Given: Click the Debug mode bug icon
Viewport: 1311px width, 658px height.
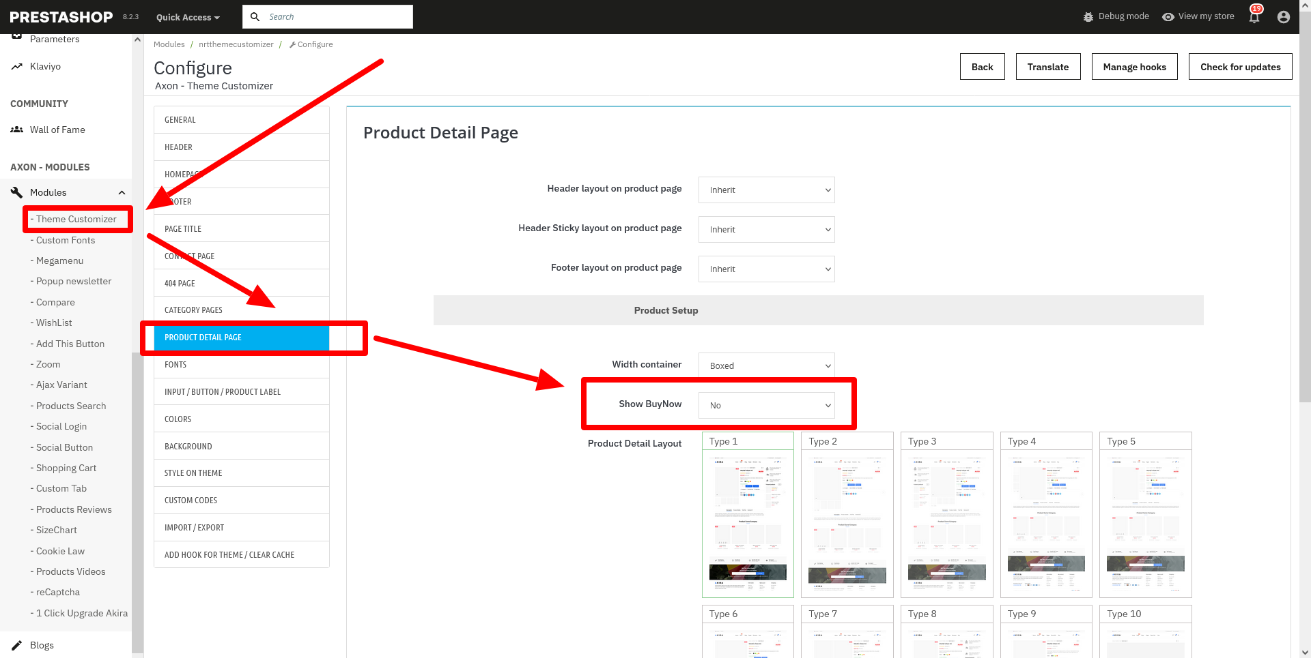Looking at the screenshot, I should pyautogui.click(x=1088, y=17).
